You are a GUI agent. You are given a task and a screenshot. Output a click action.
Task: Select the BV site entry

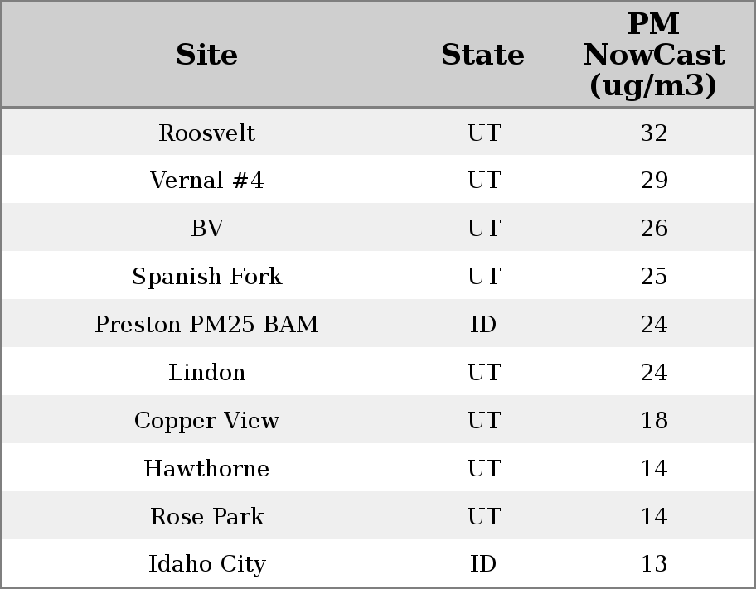206,229
